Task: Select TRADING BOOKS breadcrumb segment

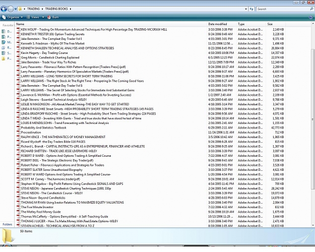Action: pyautogui.click(x=56, y=9)
